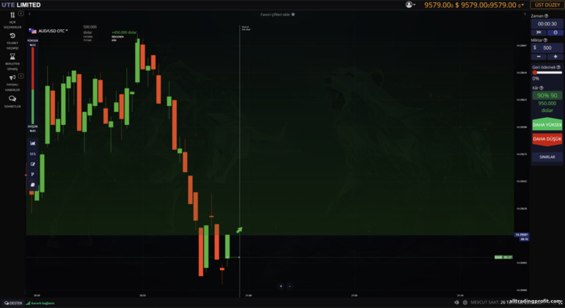Switch time mode to flag option
Image resolution: width=565 pixels, height=308 pixels.
coord(539,32)
